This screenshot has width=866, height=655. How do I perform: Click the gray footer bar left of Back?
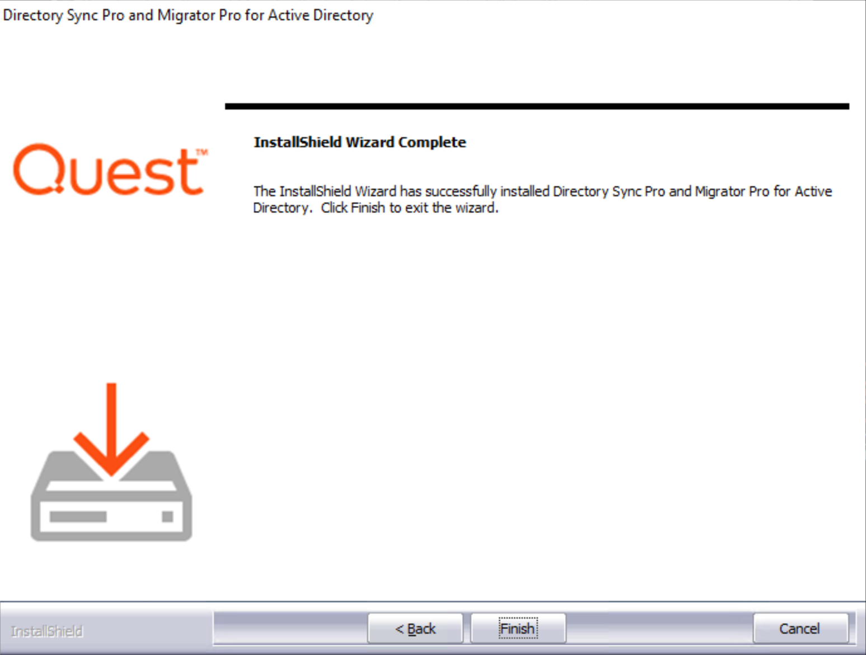[x=290, y=628]
